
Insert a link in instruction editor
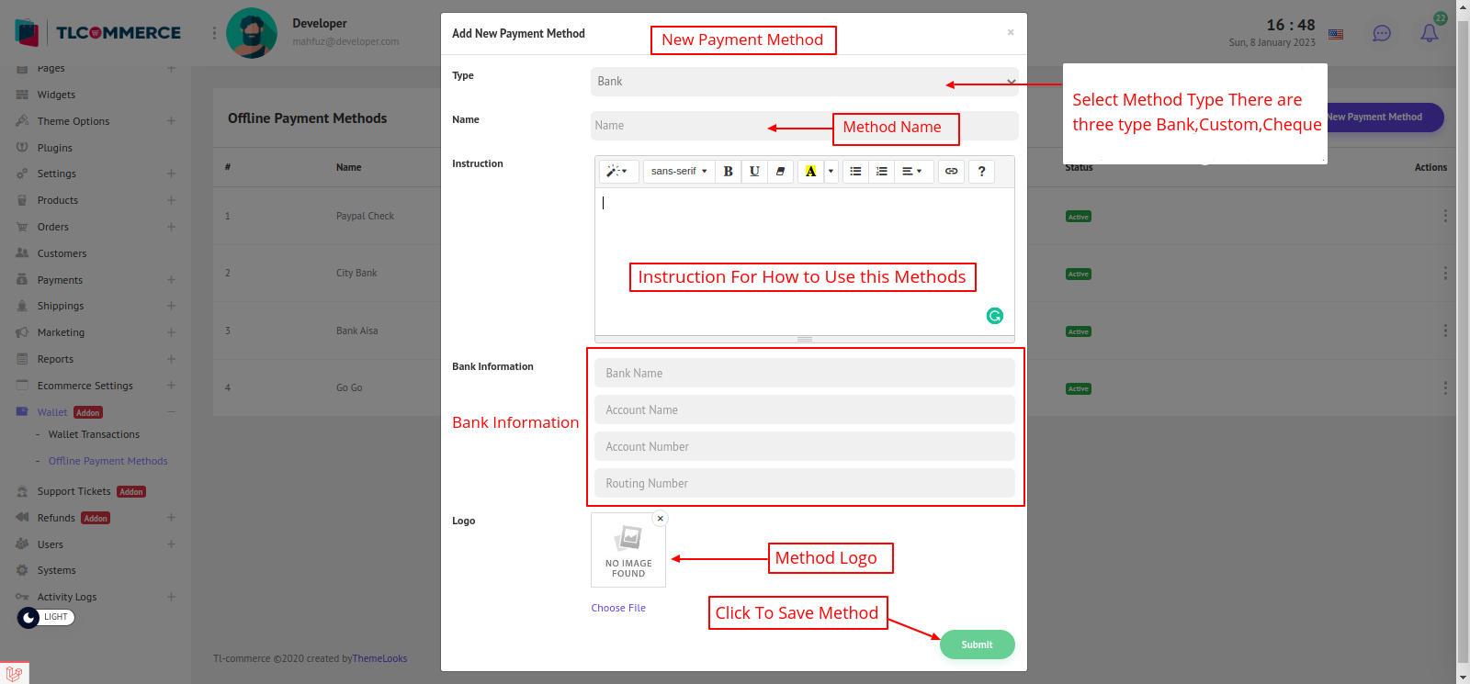[x=951, y=172]
